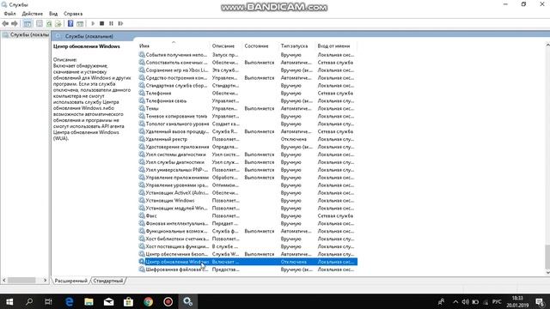Show hidden tray icons chevron
This screenshot has height=309, width=550.
pyautogui.click(x=455, y=301)
